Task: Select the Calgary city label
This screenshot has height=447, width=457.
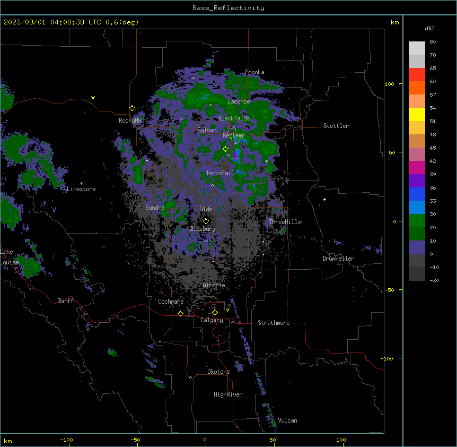Action: coord(212,320)
